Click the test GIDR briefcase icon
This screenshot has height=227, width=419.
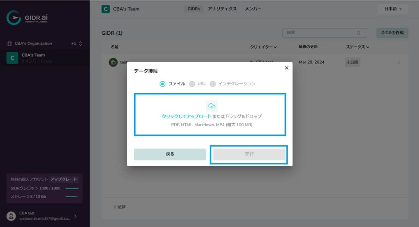[x=113, y=62]
